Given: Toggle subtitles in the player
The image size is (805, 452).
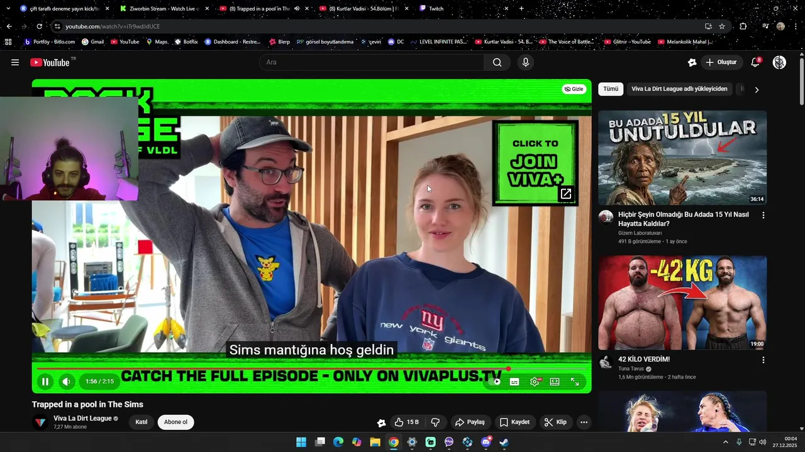Looking at the screenshot, I should (514, 381).
